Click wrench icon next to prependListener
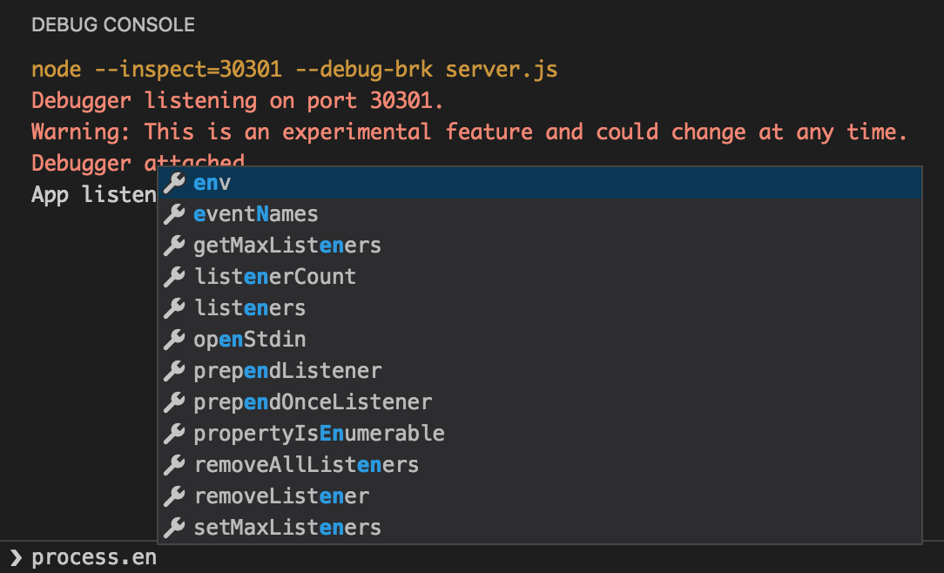The width and height of the screenshot is (944, 573). (x=174, y=371)
